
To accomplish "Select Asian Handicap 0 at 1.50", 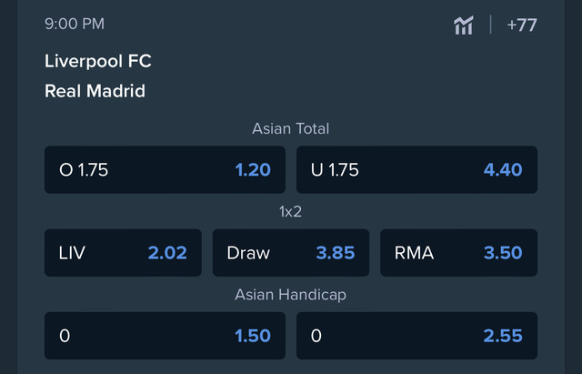I will click(165, 336).
